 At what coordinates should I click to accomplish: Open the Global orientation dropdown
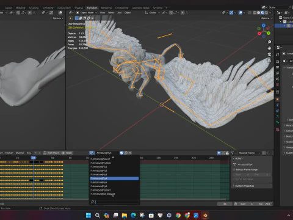pyautogui.click(x=153, y=13)
